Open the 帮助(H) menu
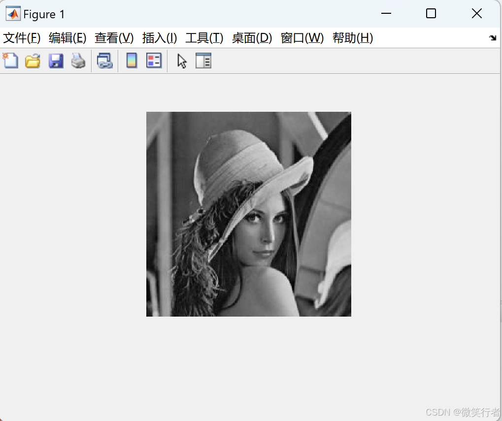The height and width of the screenshot is (421, 502). 353,38
